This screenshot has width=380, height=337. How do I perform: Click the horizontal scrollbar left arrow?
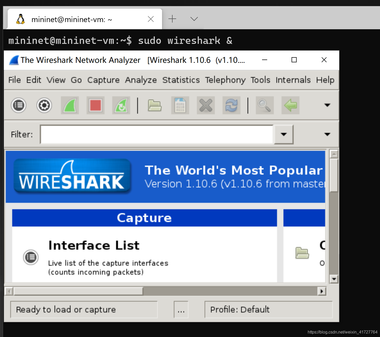point(9,291)
